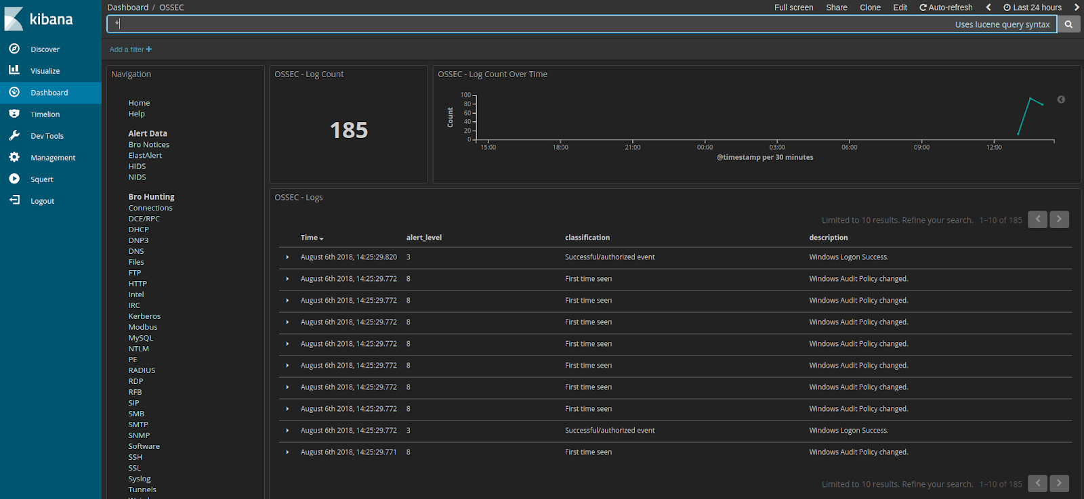
Task: Sort by Time column header
Action: (312, 238)
